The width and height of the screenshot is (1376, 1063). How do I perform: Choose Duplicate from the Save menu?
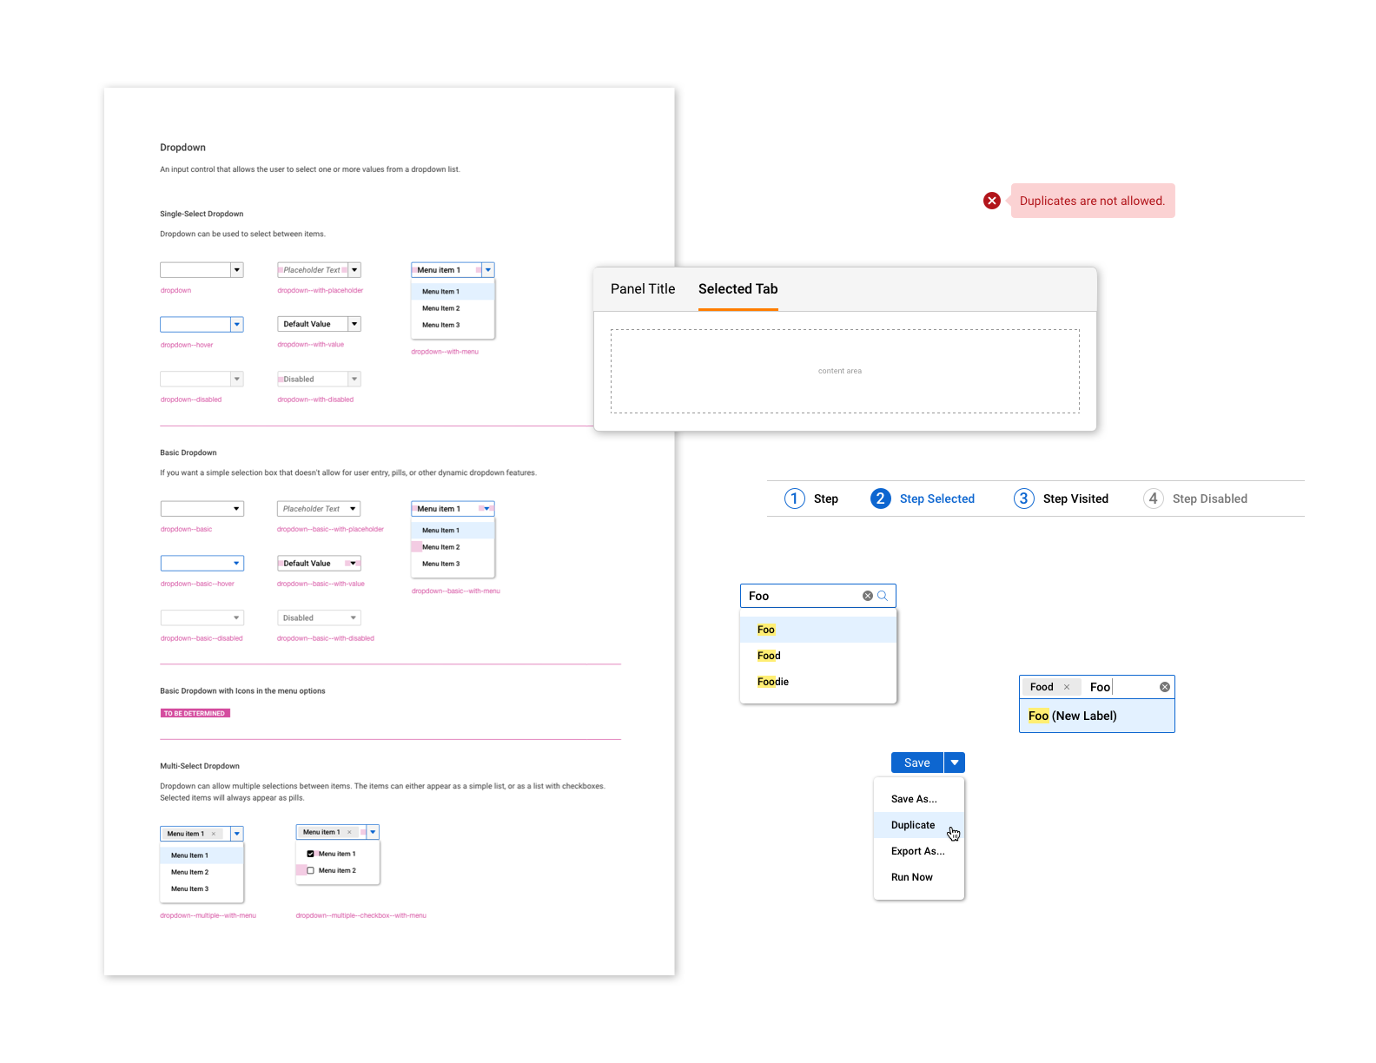[919, 825]
